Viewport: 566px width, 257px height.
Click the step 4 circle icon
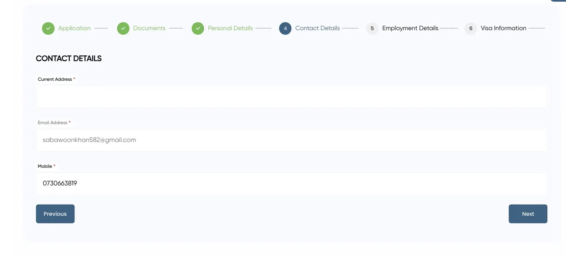(x=285, y=28)
